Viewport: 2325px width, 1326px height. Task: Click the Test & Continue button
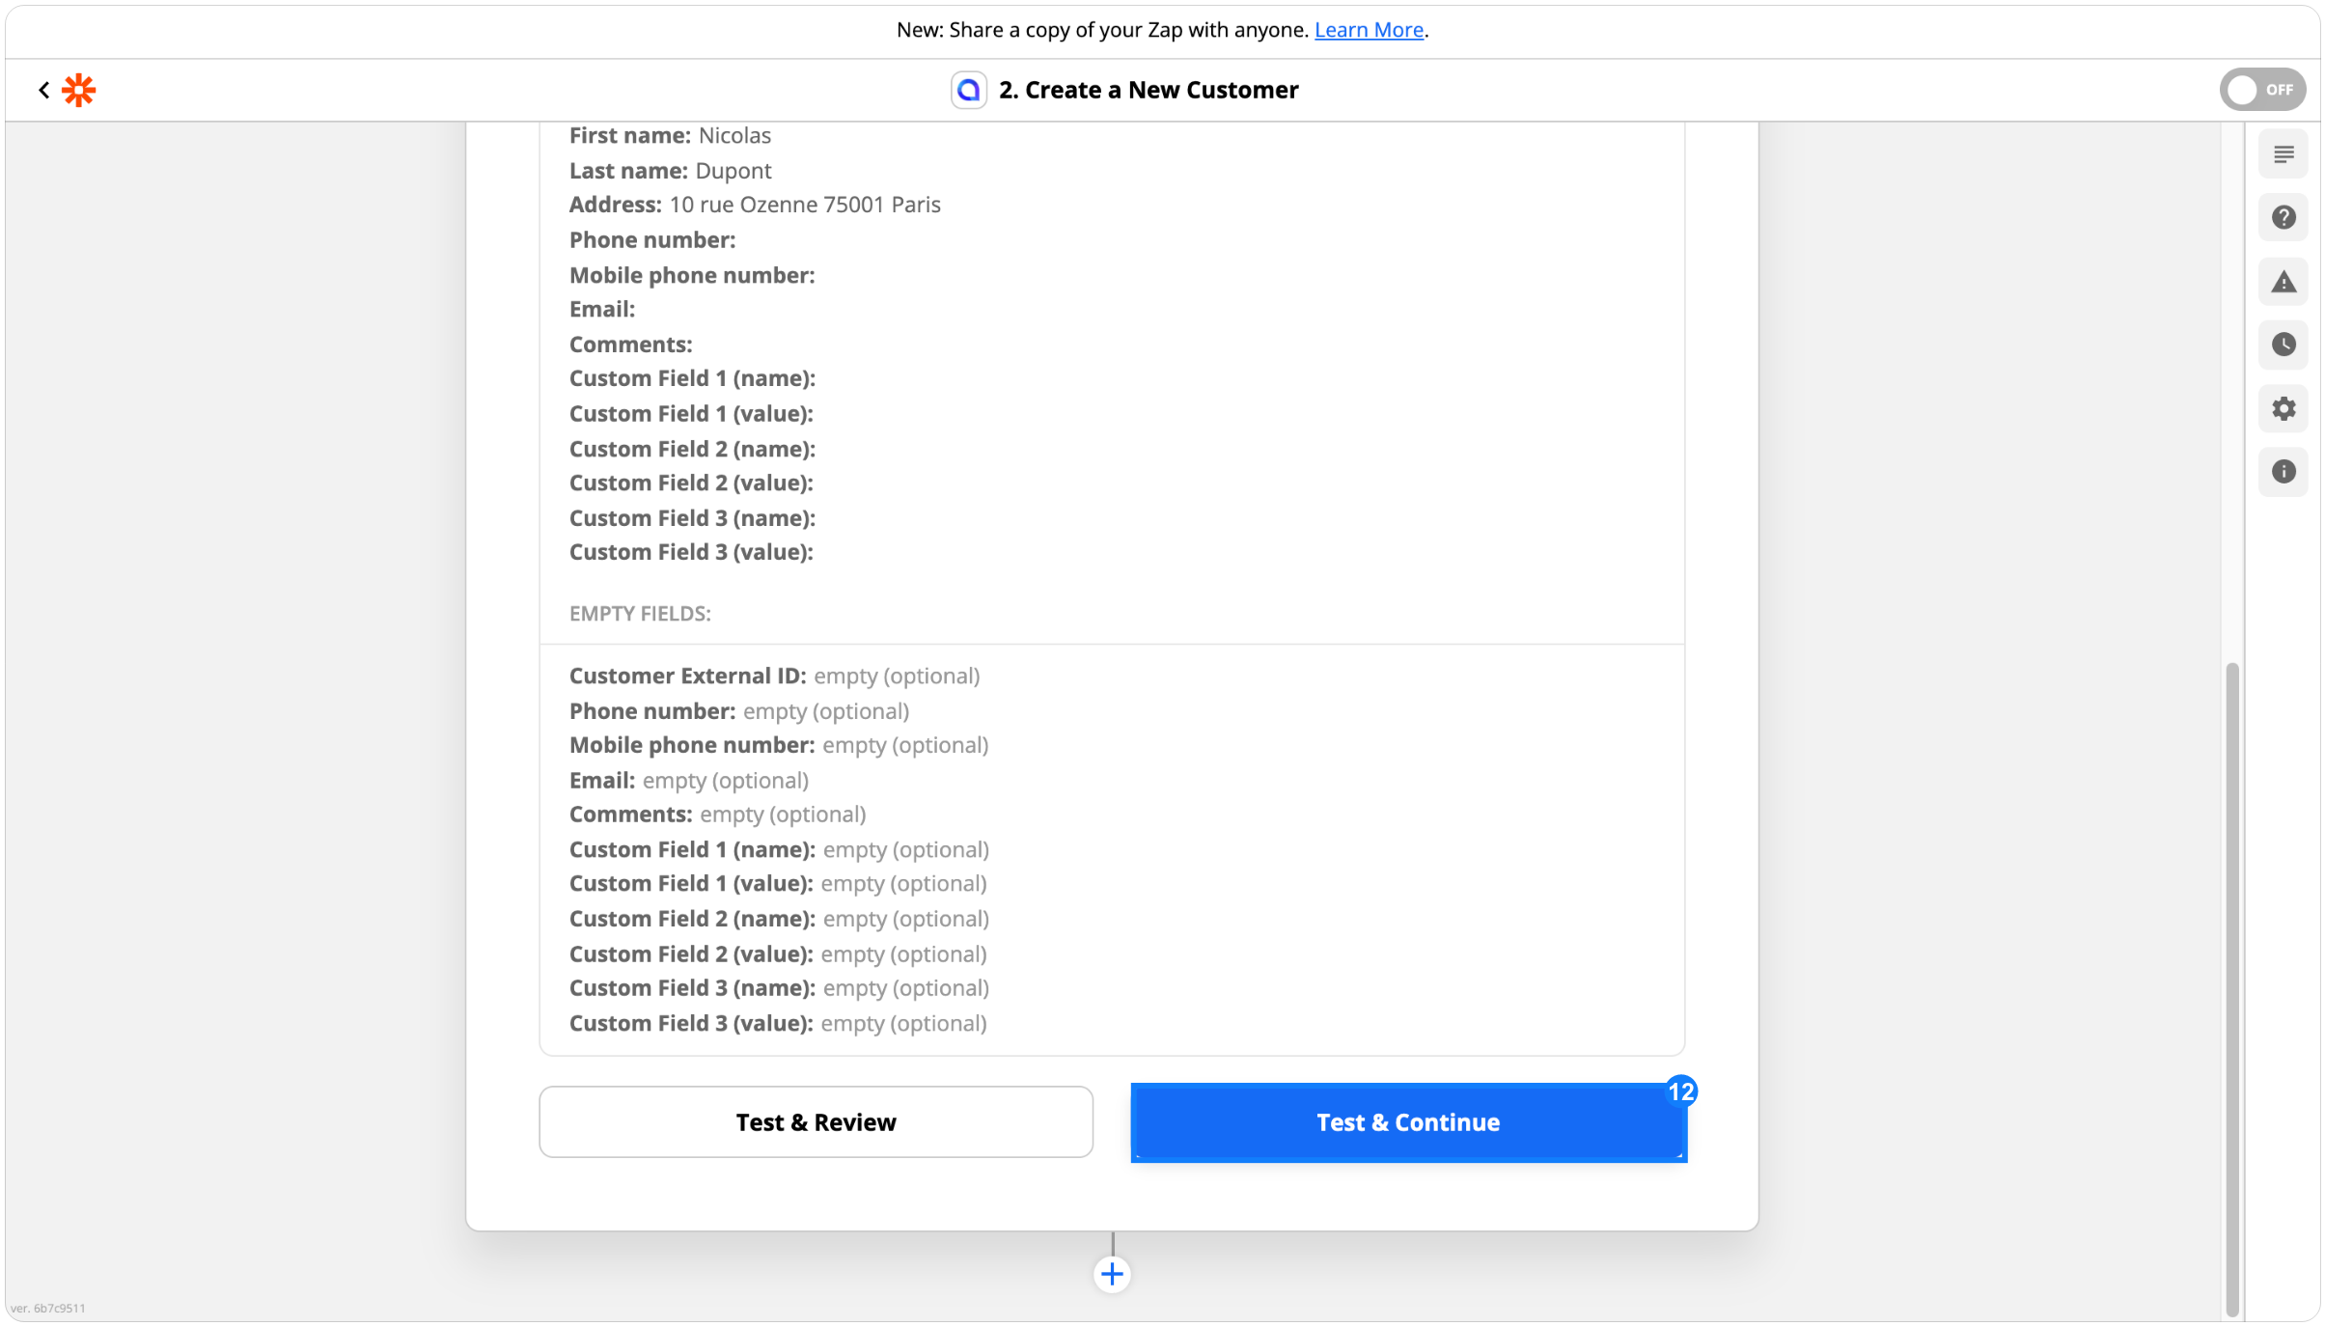(1408, 1122)
